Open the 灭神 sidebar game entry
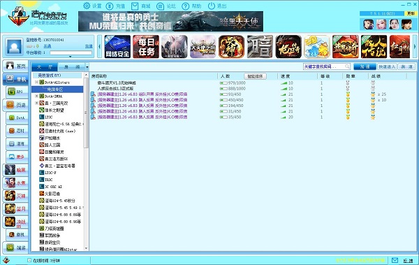The image size is (419, 265). coord(15,196)
